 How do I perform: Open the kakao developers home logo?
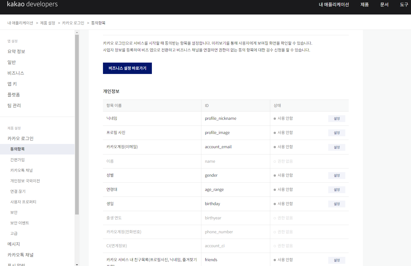point(32,4)
